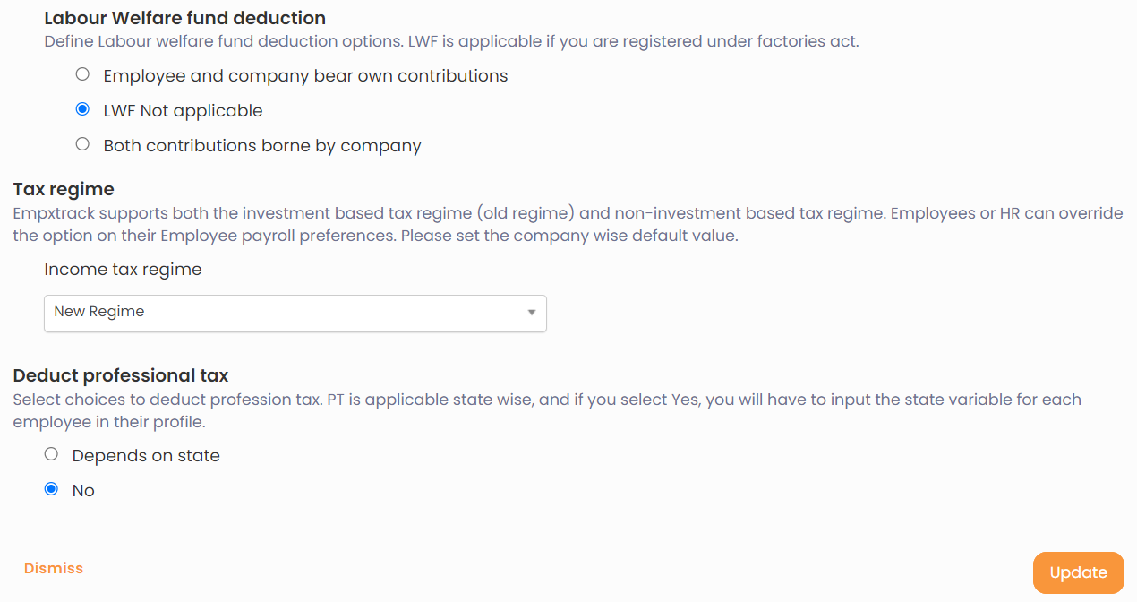Image resolution: width=1137 pixels, height=602 pixels.
Task: Pick 'Depends on state' radio button
Action: point(51,454)
